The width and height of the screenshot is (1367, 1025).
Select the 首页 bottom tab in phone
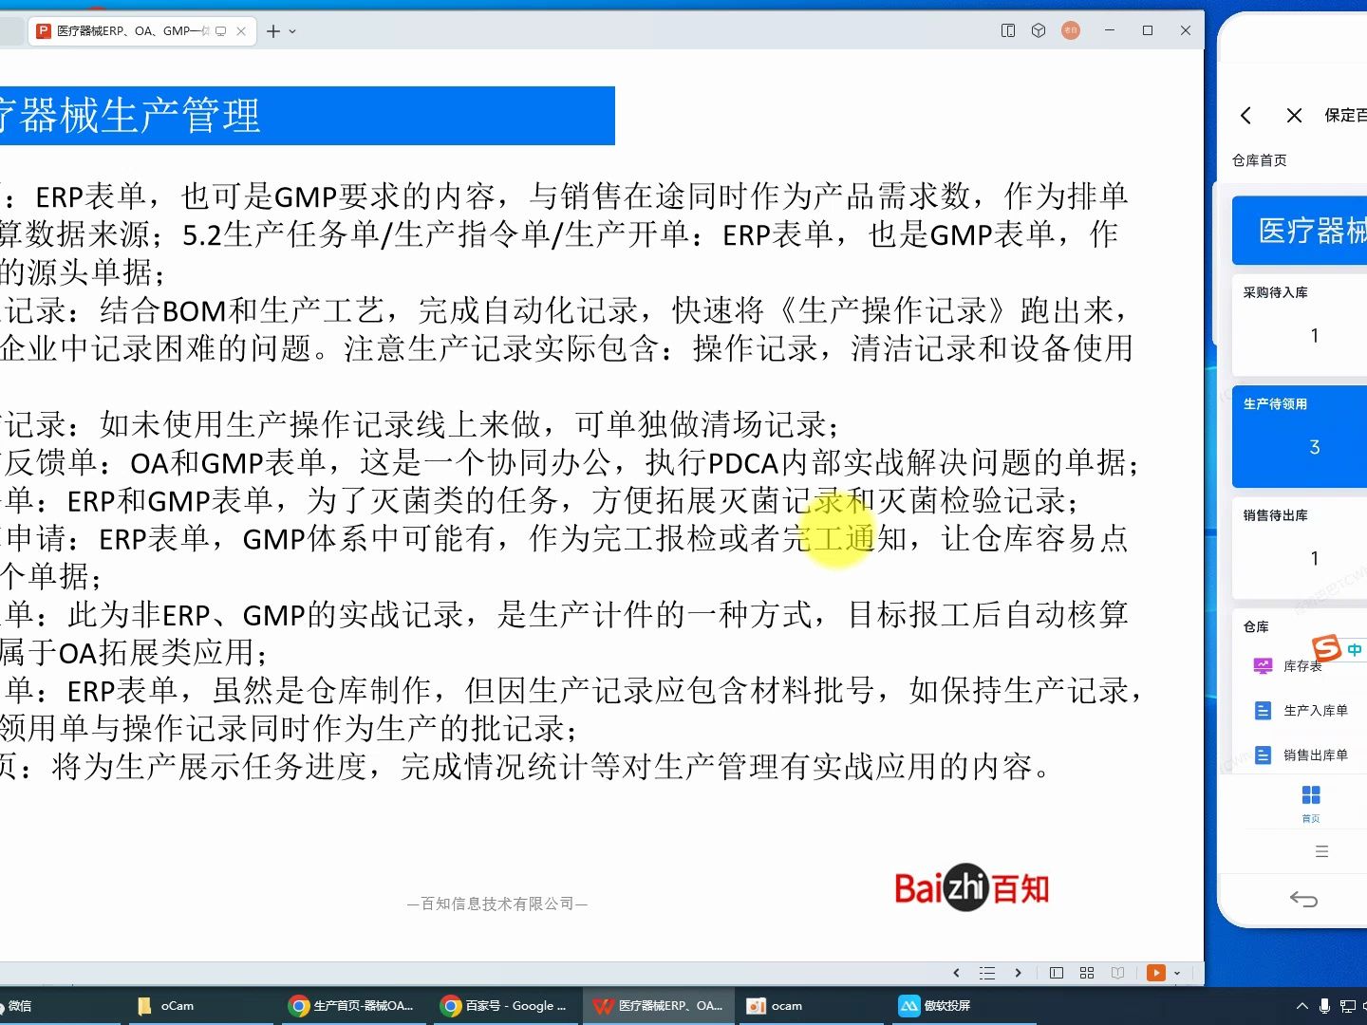tap(1311, 803)
